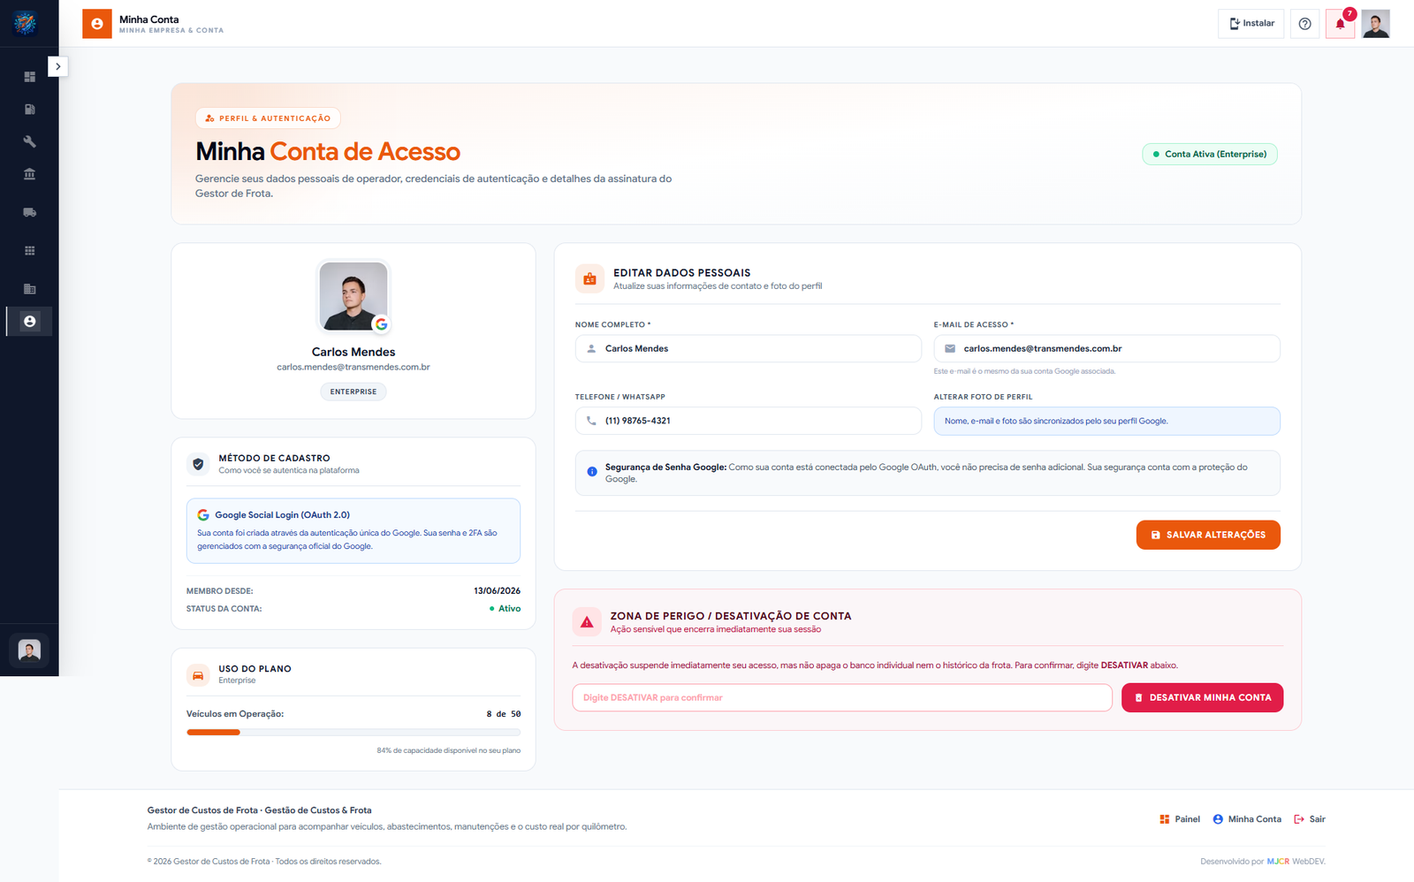This screenshot has height=882, width=1414.
Task: Click Sair link in footer
Action: [x=1310, y=819]
